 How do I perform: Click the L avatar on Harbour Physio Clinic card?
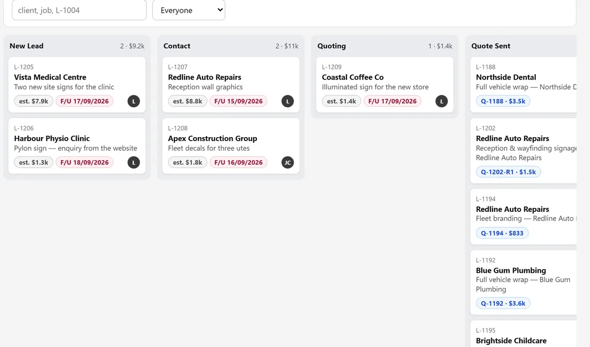(134, 162)
